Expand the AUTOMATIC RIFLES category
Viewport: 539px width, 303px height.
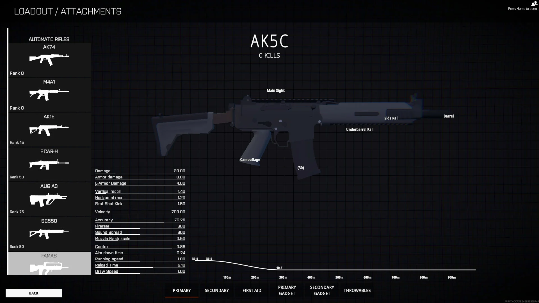[49, 39]
